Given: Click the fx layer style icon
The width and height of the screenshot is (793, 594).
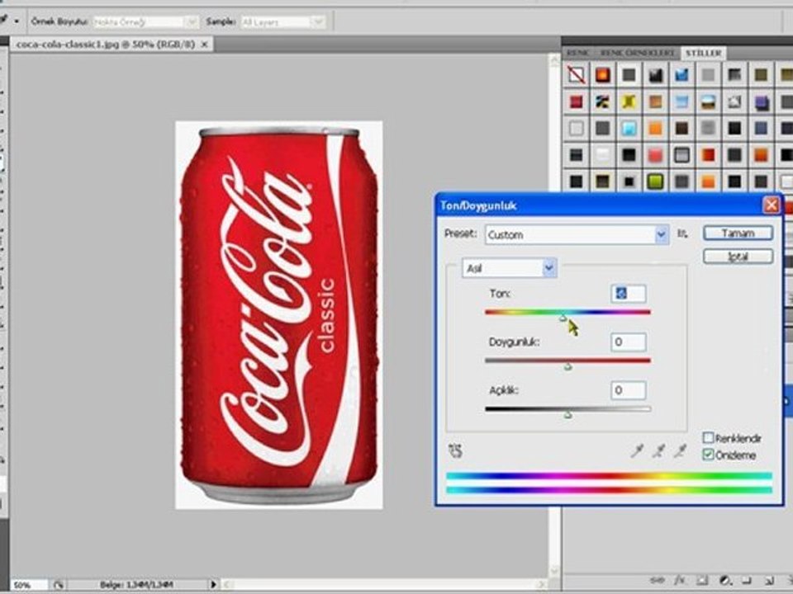Looking at the screenshot, I should coord(680,580).
